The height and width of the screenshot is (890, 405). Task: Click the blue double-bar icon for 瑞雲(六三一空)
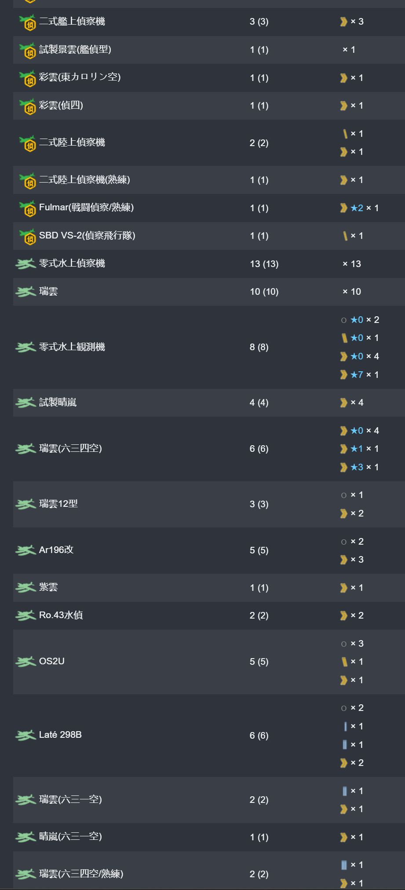345,791
